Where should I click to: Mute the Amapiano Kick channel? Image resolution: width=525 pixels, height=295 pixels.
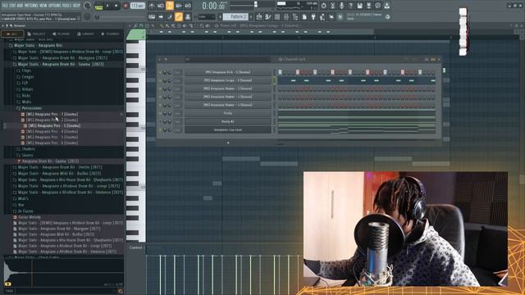(x=160, y=72)
